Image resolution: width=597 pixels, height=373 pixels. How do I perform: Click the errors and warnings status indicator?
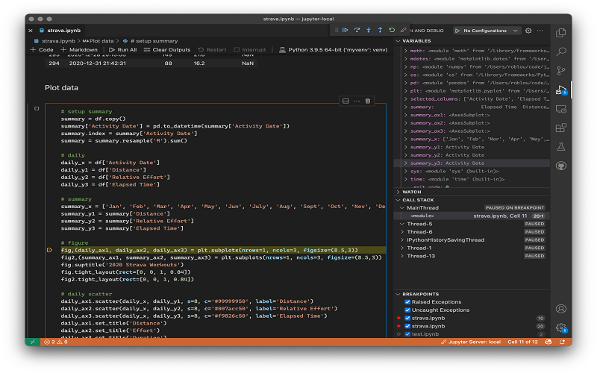(56, 342)
